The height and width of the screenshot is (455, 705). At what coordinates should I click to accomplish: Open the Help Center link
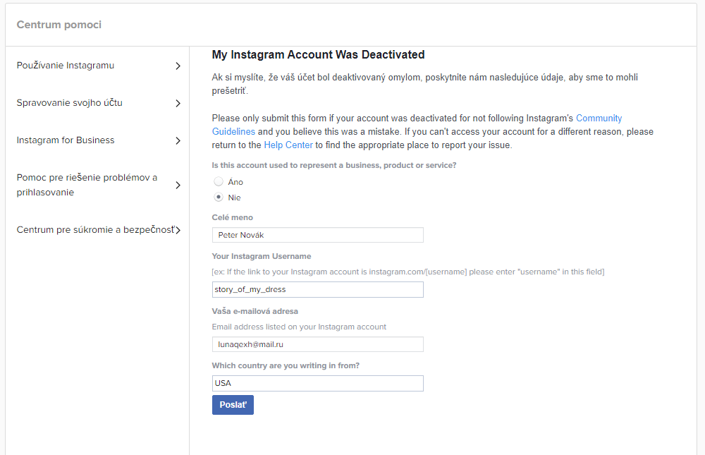click(288, 145)
